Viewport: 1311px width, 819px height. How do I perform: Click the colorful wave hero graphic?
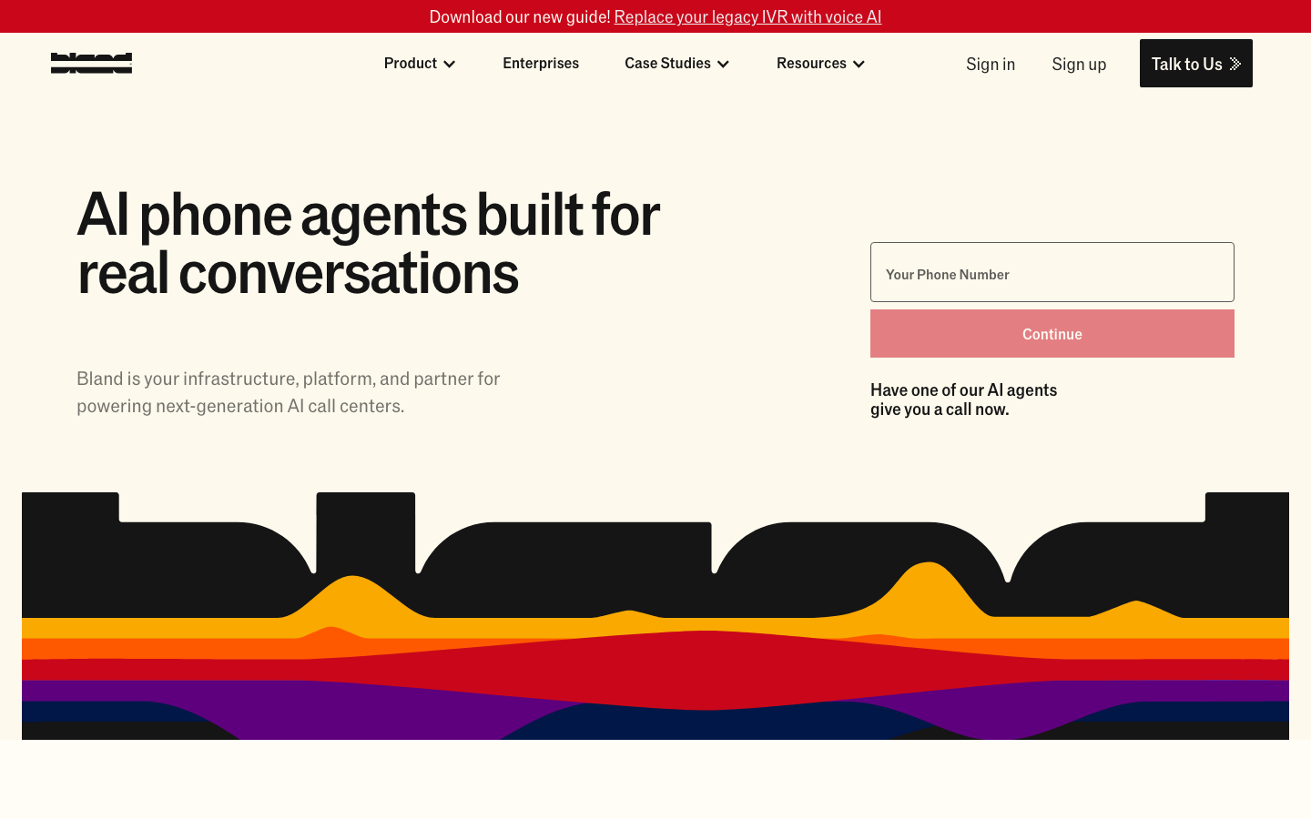tap(655, 616)
